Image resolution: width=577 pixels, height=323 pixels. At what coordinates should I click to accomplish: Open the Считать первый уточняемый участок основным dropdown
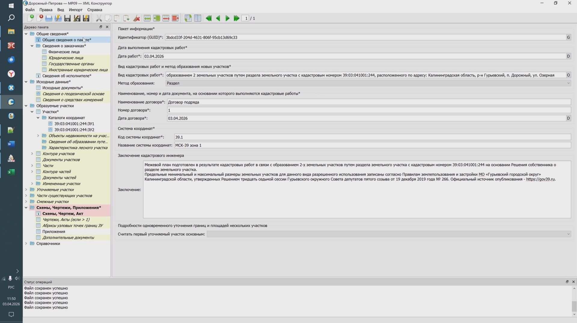(568, 234)
